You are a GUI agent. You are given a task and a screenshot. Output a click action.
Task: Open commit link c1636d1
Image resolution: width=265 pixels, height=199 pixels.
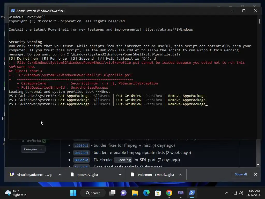[82, 145]
